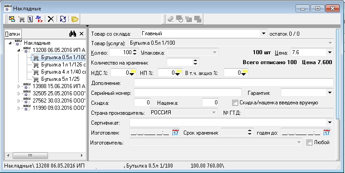This screenshot has height=173, width=345.
Task: Click into the Дополнение text field
Action: click(x=234, y=83)
